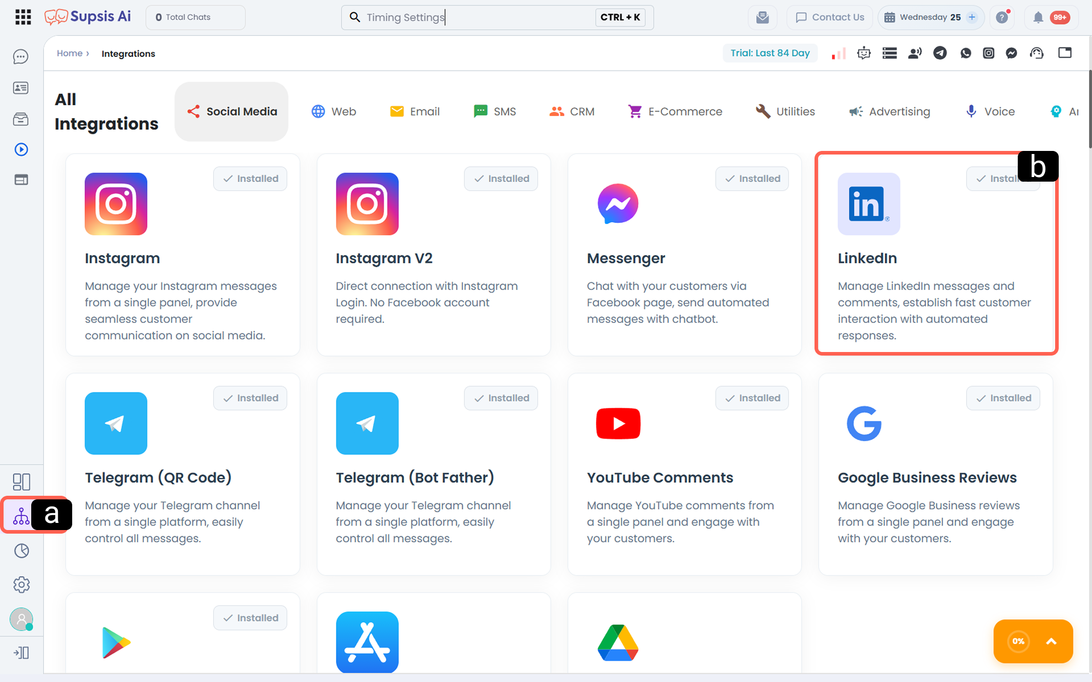
Task: Open the Google Business Reviews card
Action: click(936, 474)
